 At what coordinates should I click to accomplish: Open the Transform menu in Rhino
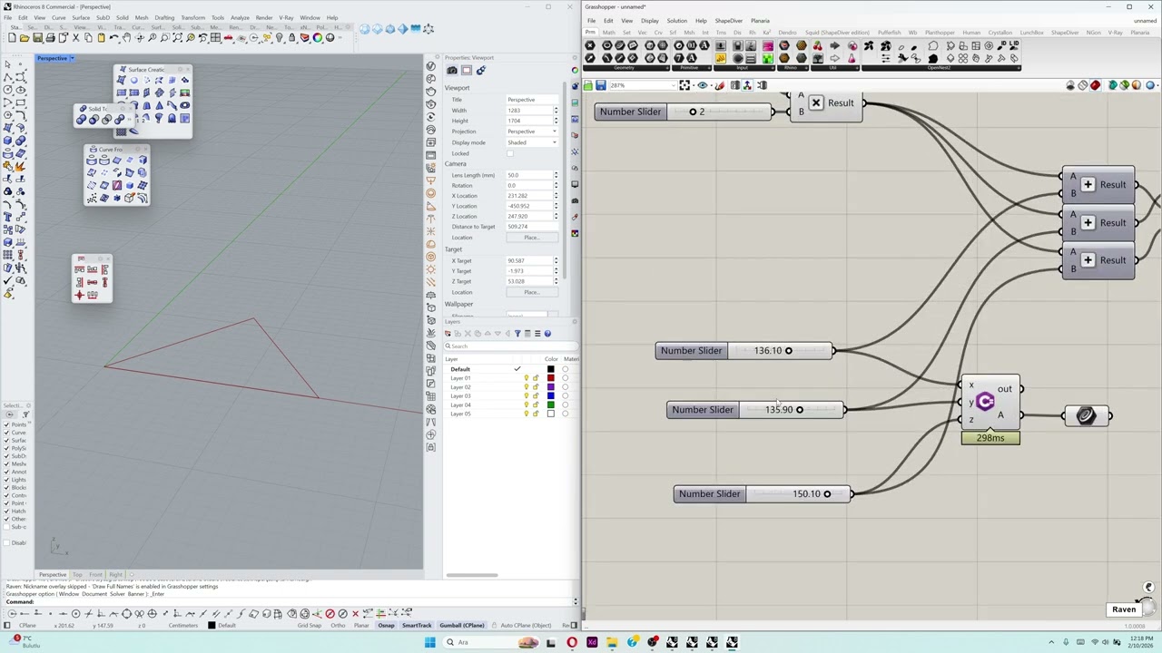192,17
